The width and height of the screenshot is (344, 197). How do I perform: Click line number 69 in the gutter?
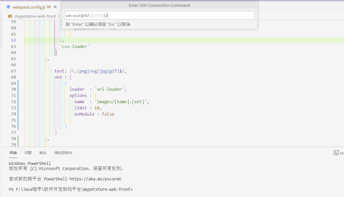(x=13, y=83)
